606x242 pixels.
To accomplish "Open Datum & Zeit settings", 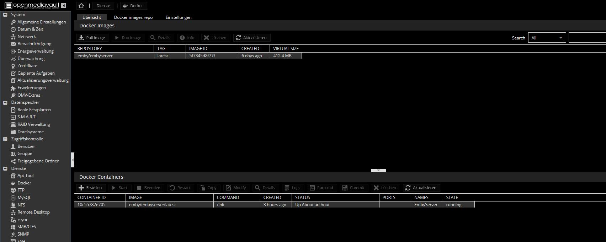I will coord(30,29).
